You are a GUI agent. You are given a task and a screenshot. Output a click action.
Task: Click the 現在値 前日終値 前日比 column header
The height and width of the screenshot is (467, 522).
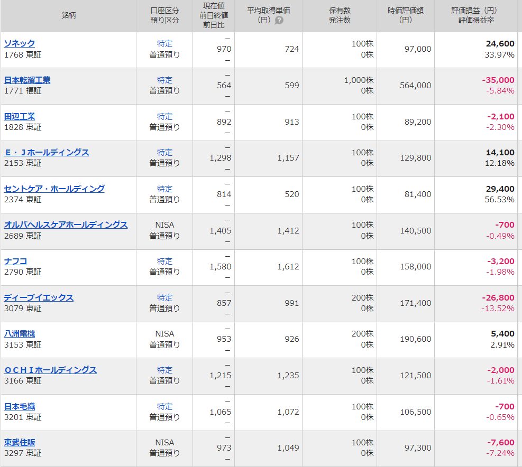(214, 15)
